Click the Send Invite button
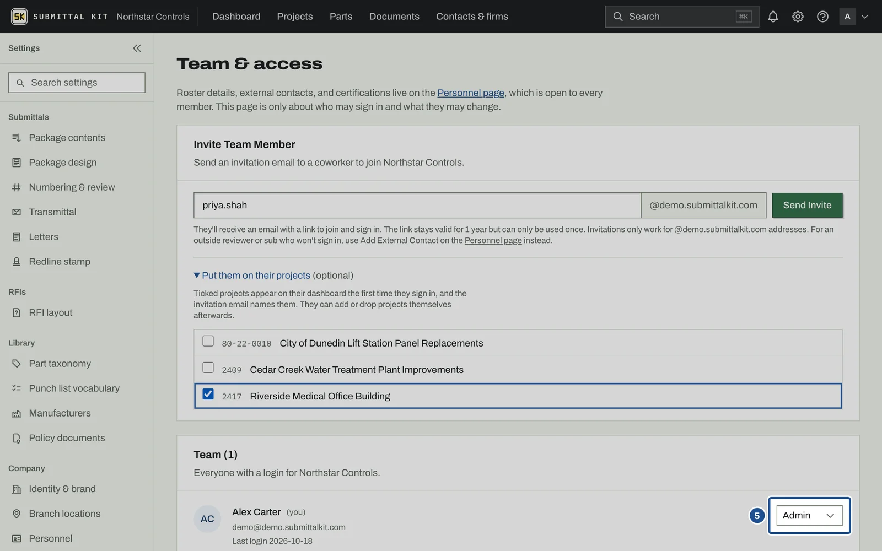 [807, 205]
